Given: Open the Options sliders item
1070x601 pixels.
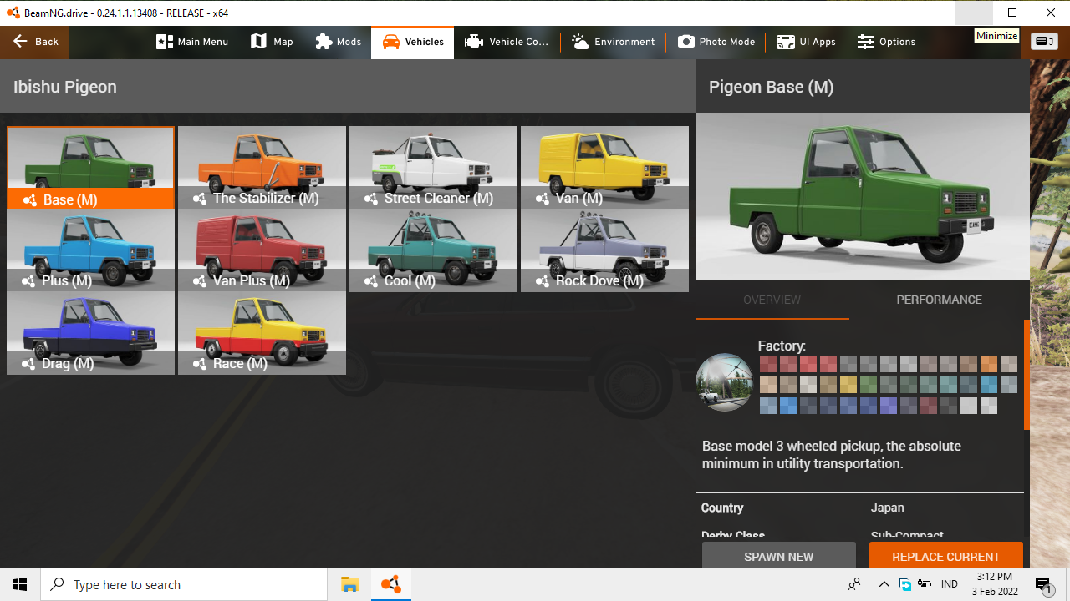Looking at the screenshot, I should [x=886, y=42].
